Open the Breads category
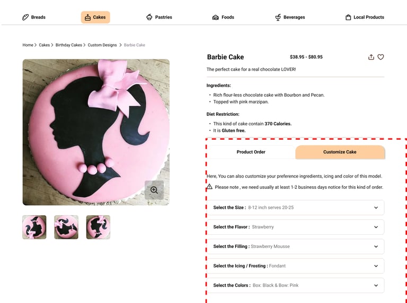 click(34, 17)
